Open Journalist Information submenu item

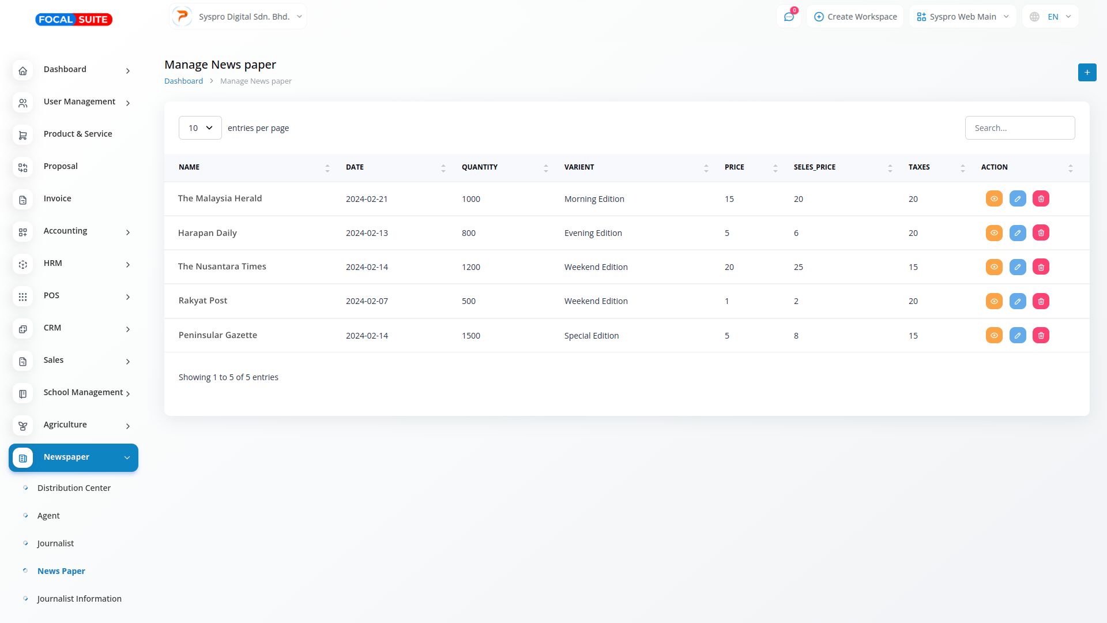(79, 599)
